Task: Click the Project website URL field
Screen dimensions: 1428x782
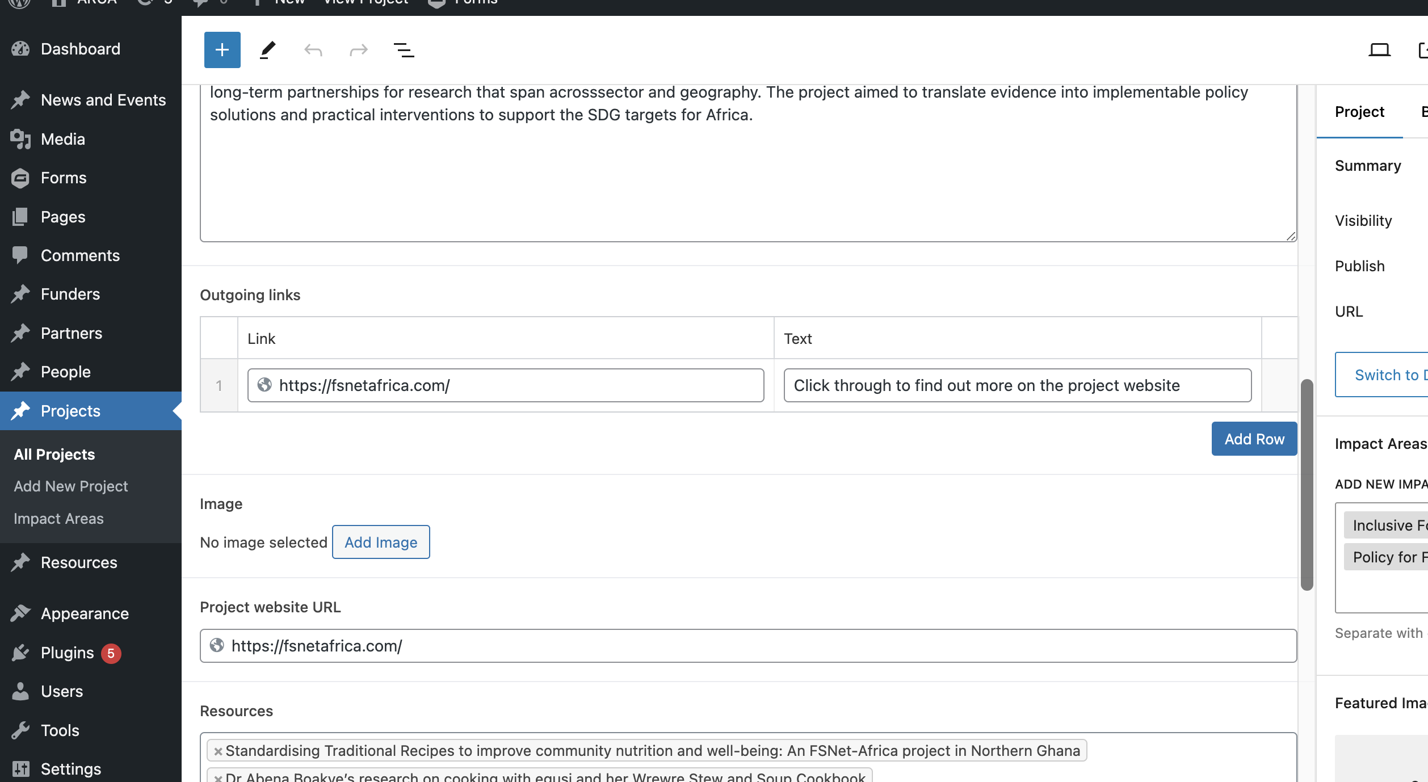Action: pos(748,646)
